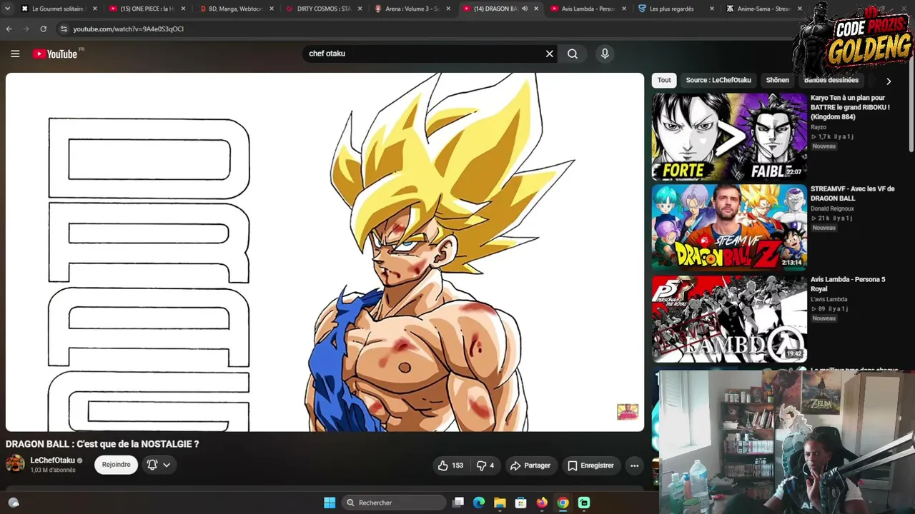
Task: Mute the DRAGON BALL tab audio icon
Action: 525,9
